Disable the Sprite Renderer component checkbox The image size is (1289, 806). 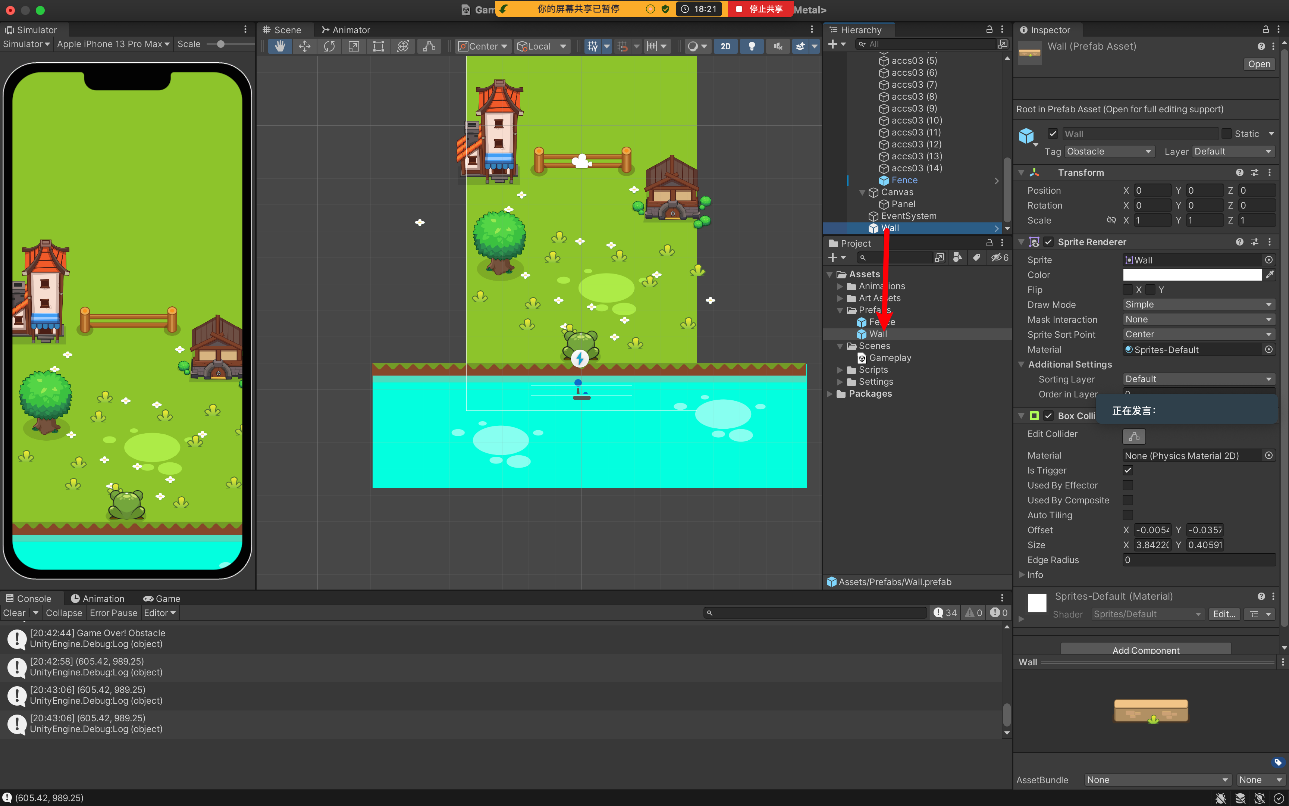(1048, 242)
